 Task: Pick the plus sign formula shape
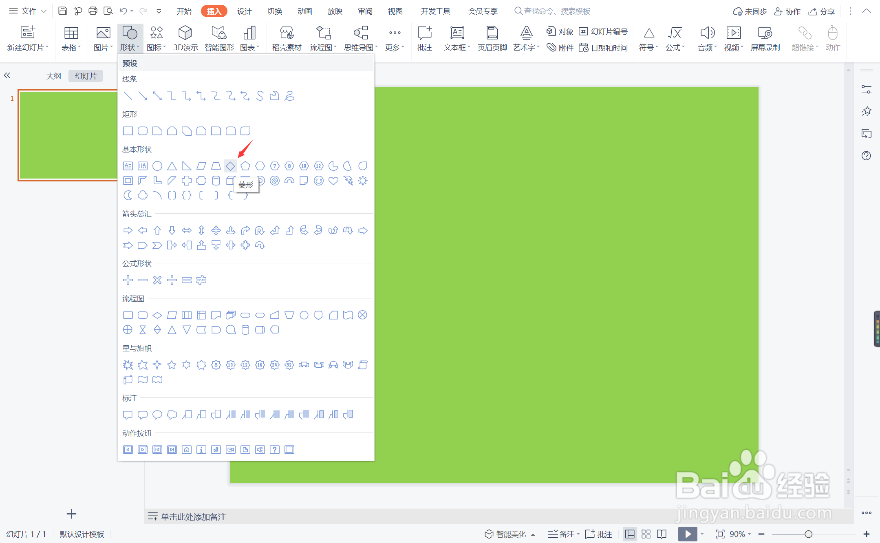point(128,280)
